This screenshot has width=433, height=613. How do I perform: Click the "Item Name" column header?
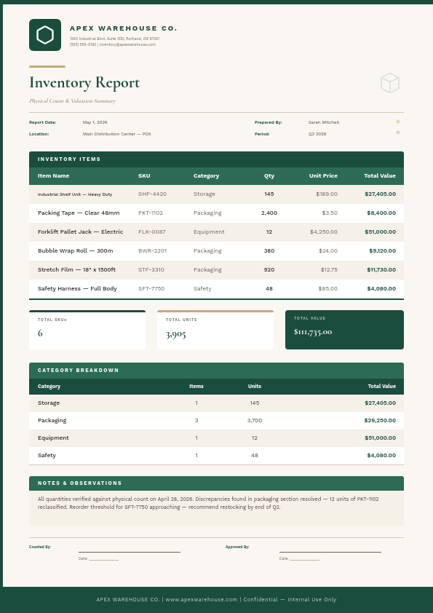click(54, 176)
